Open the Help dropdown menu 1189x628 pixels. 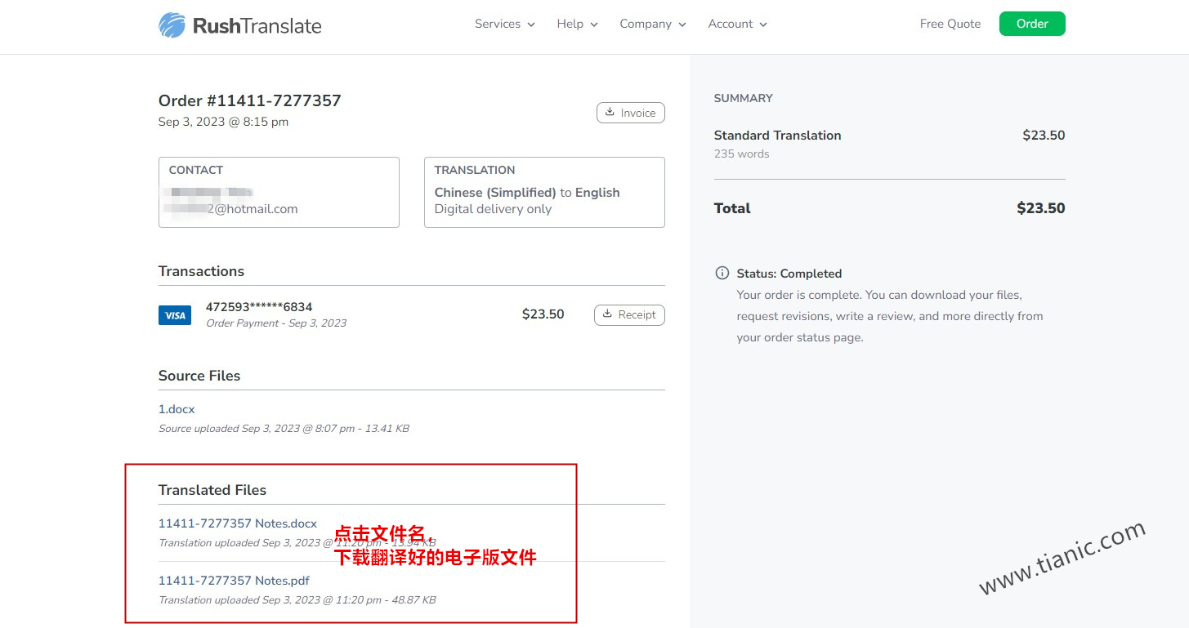pyautogui.click(x=578, y=24)
